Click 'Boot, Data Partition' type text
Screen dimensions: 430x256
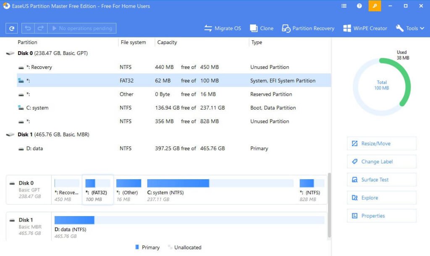tap(273, 108)
